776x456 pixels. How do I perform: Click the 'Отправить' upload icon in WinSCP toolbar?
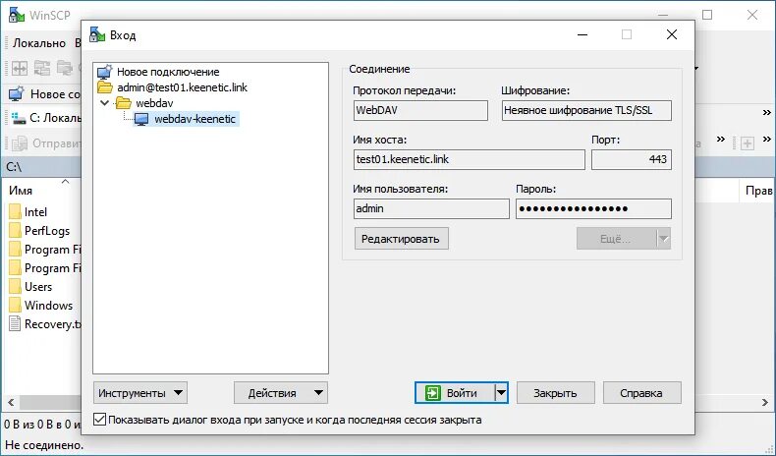coord(20,143)
